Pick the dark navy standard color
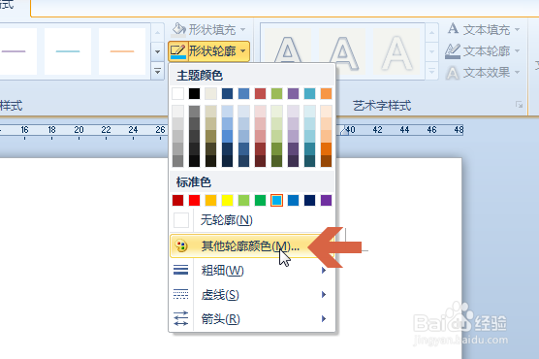This screenshot has height=359, width=539. (x=309, y=200)
